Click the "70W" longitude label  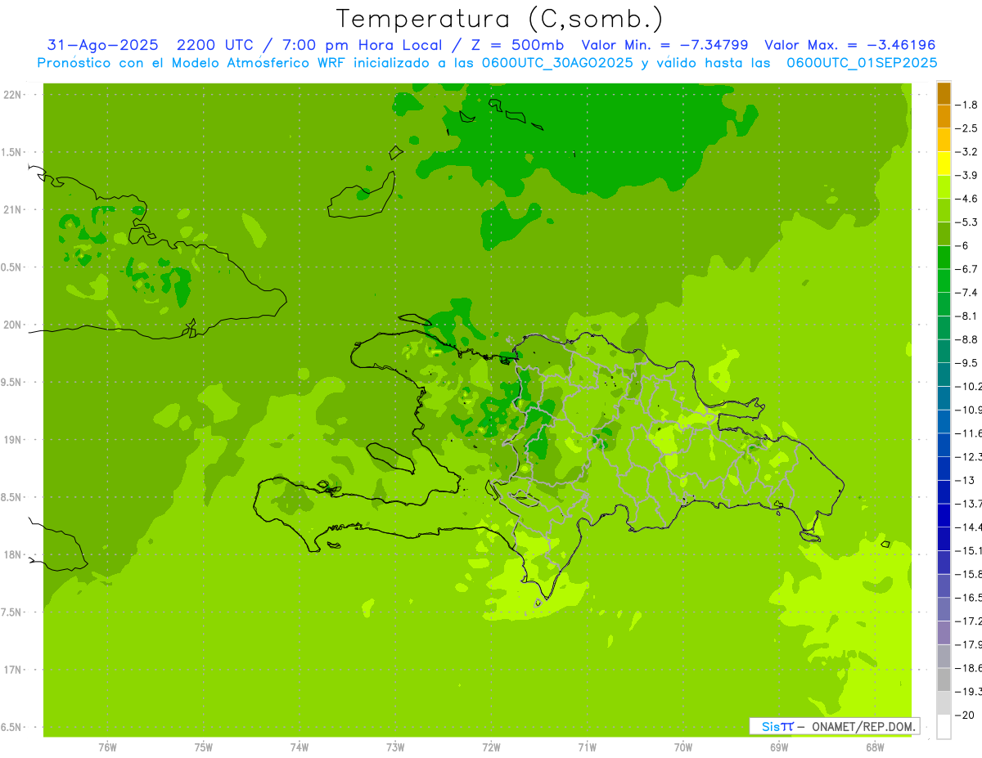683,747
